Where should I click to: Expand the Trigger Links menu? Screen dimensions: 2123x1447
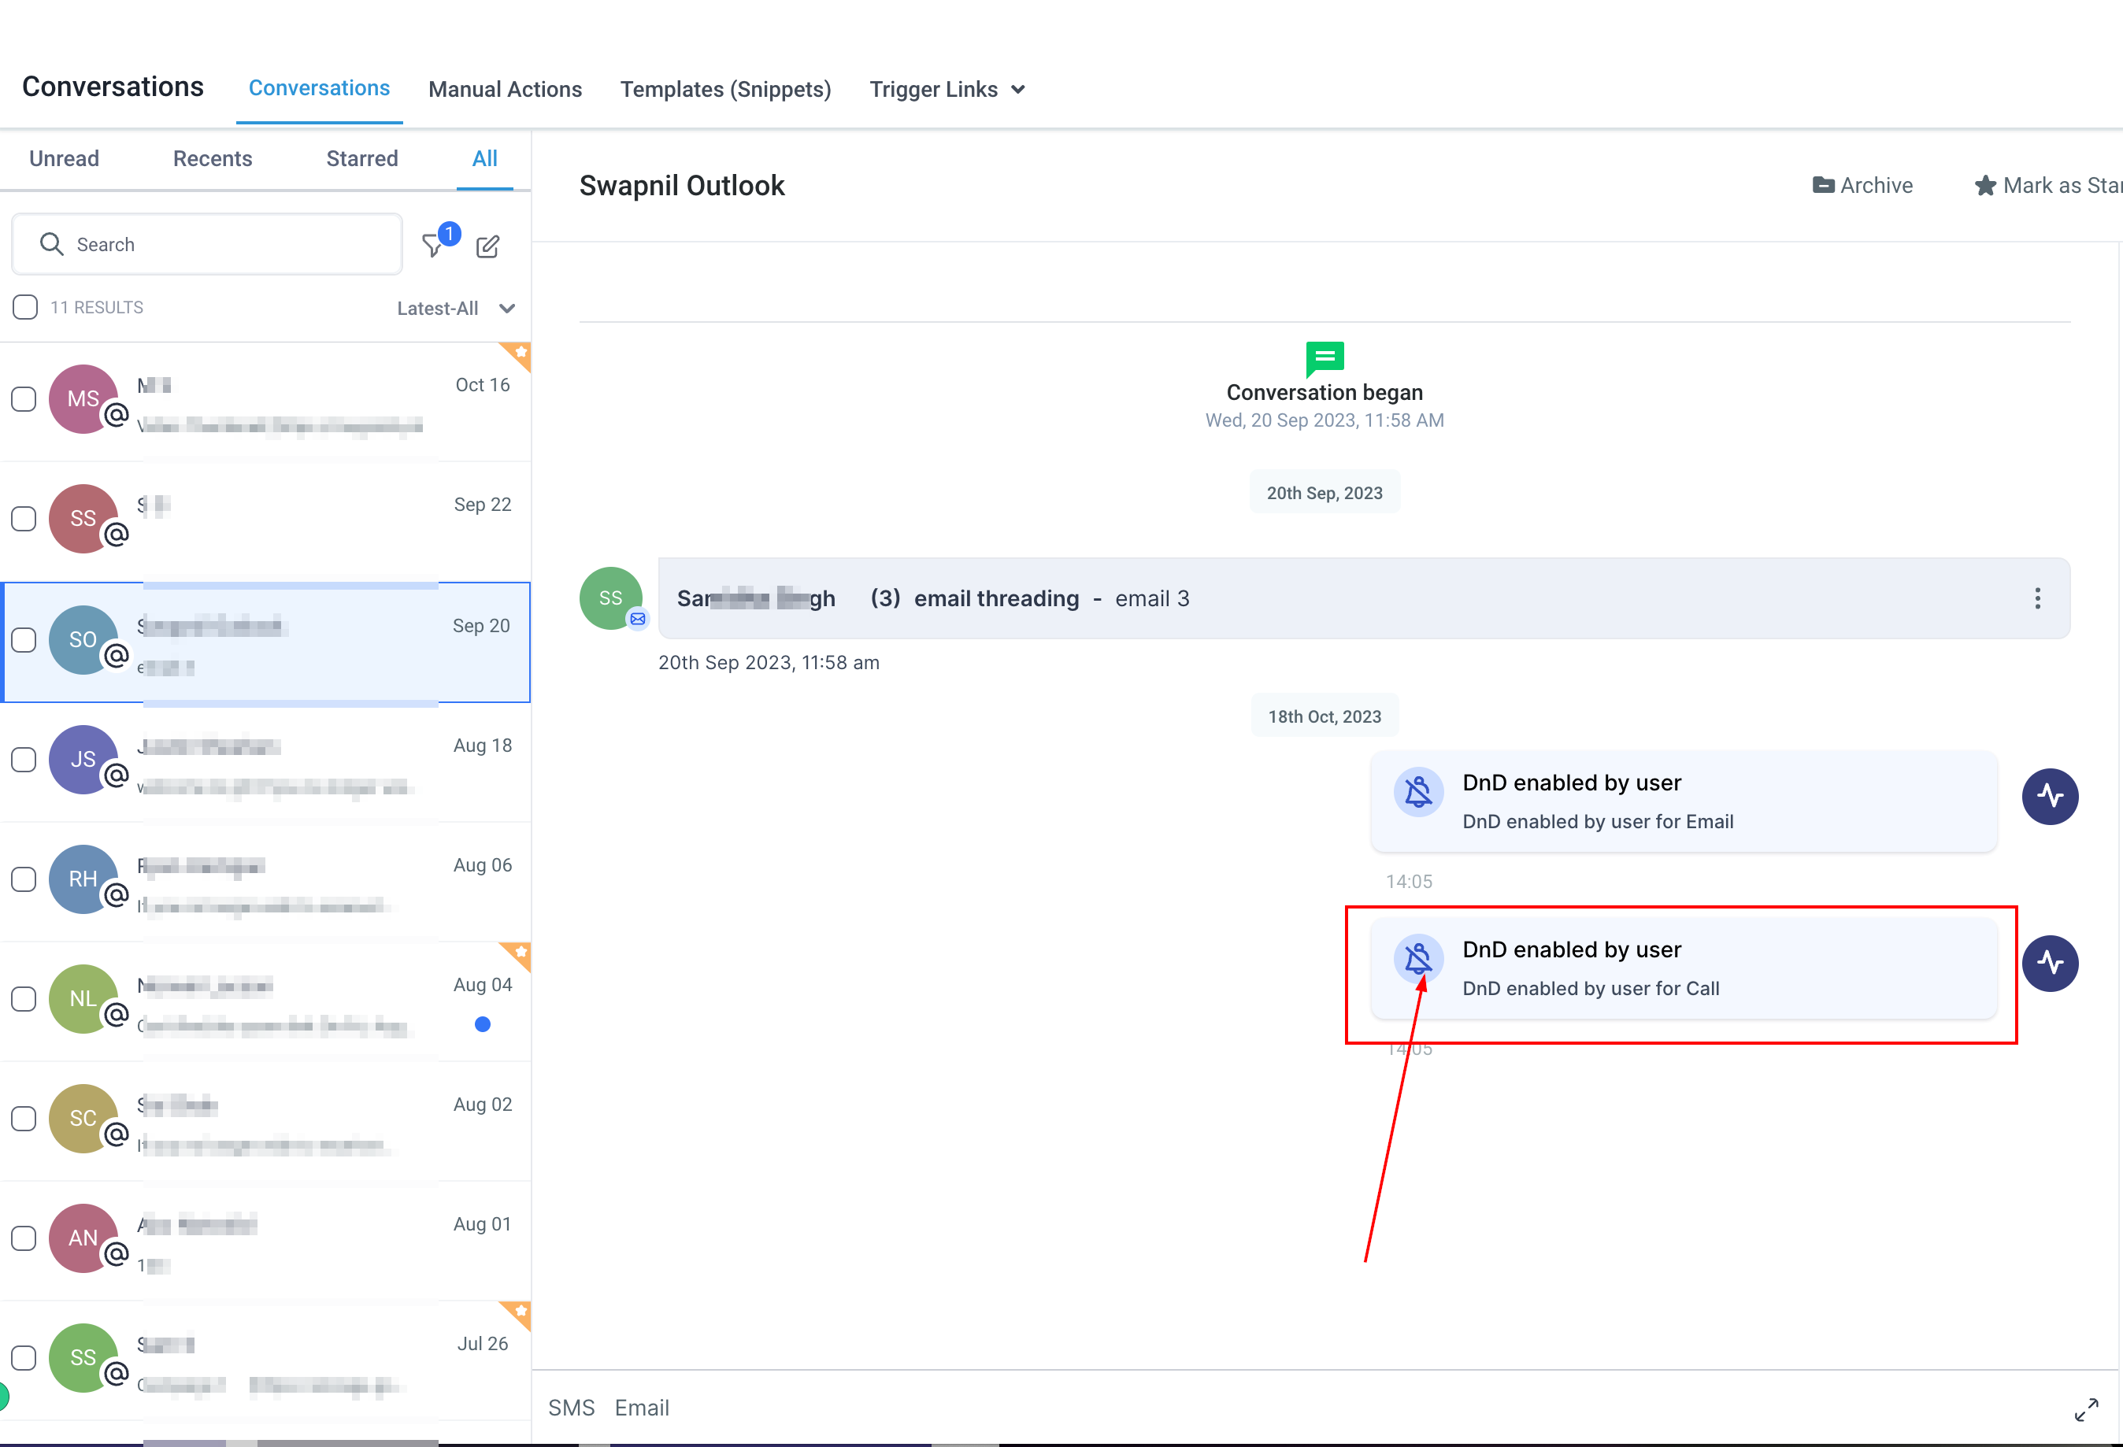click(947, 90)
